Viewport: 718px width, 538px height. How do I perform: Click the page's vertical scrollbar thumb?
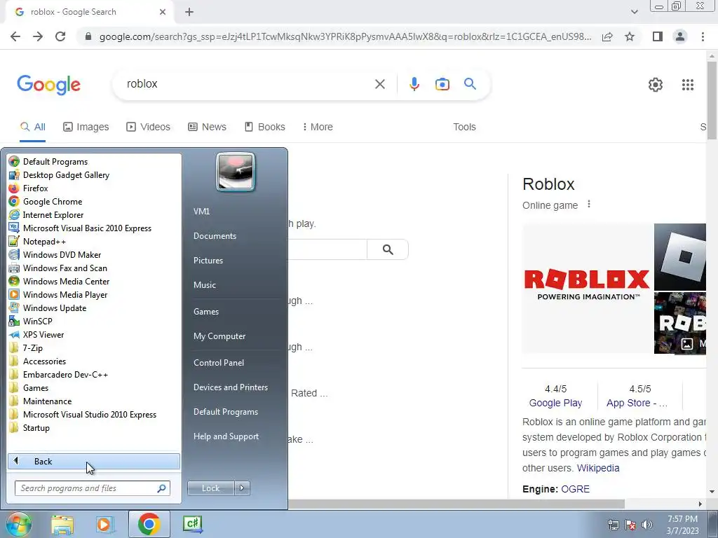click(x=712, y=100)
